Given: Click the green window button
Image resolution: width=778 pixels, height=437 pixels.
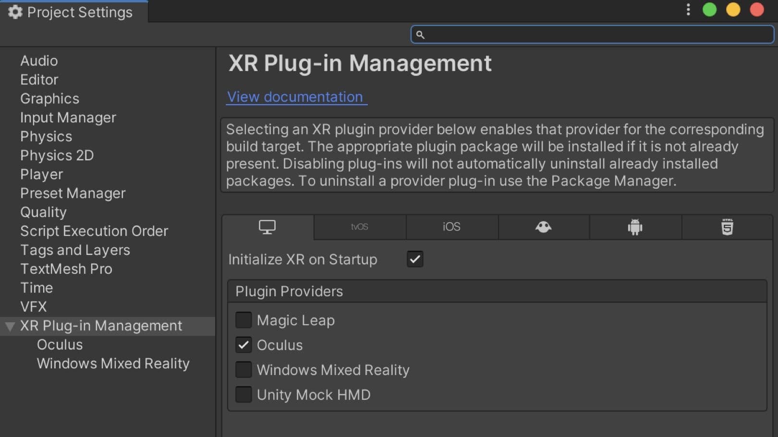Looking at the screenshot, I should (x=709, y=10).
